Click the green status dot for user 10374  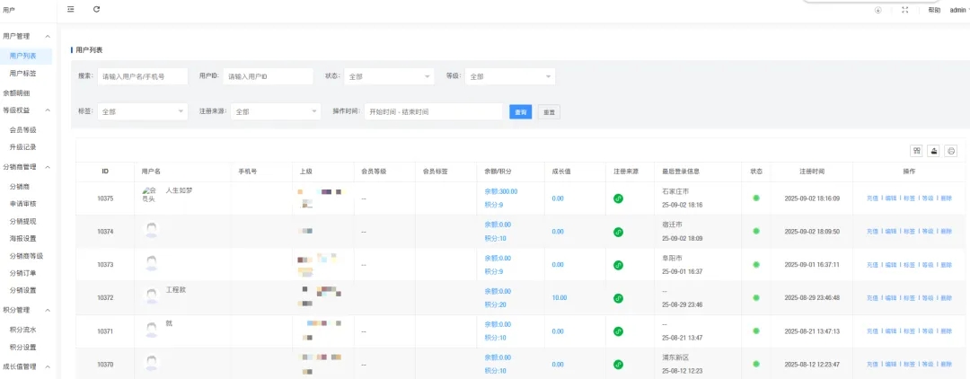[x=755, y=232]
